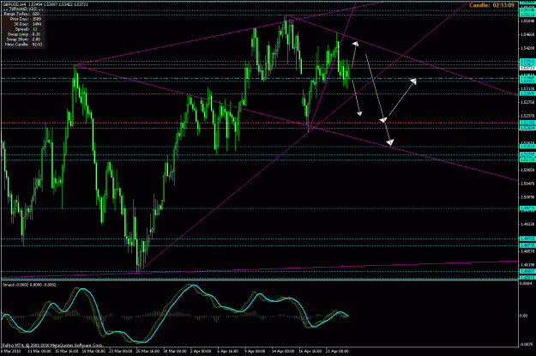Click the 1.50470 price axis label

click(x=527, y=184)
